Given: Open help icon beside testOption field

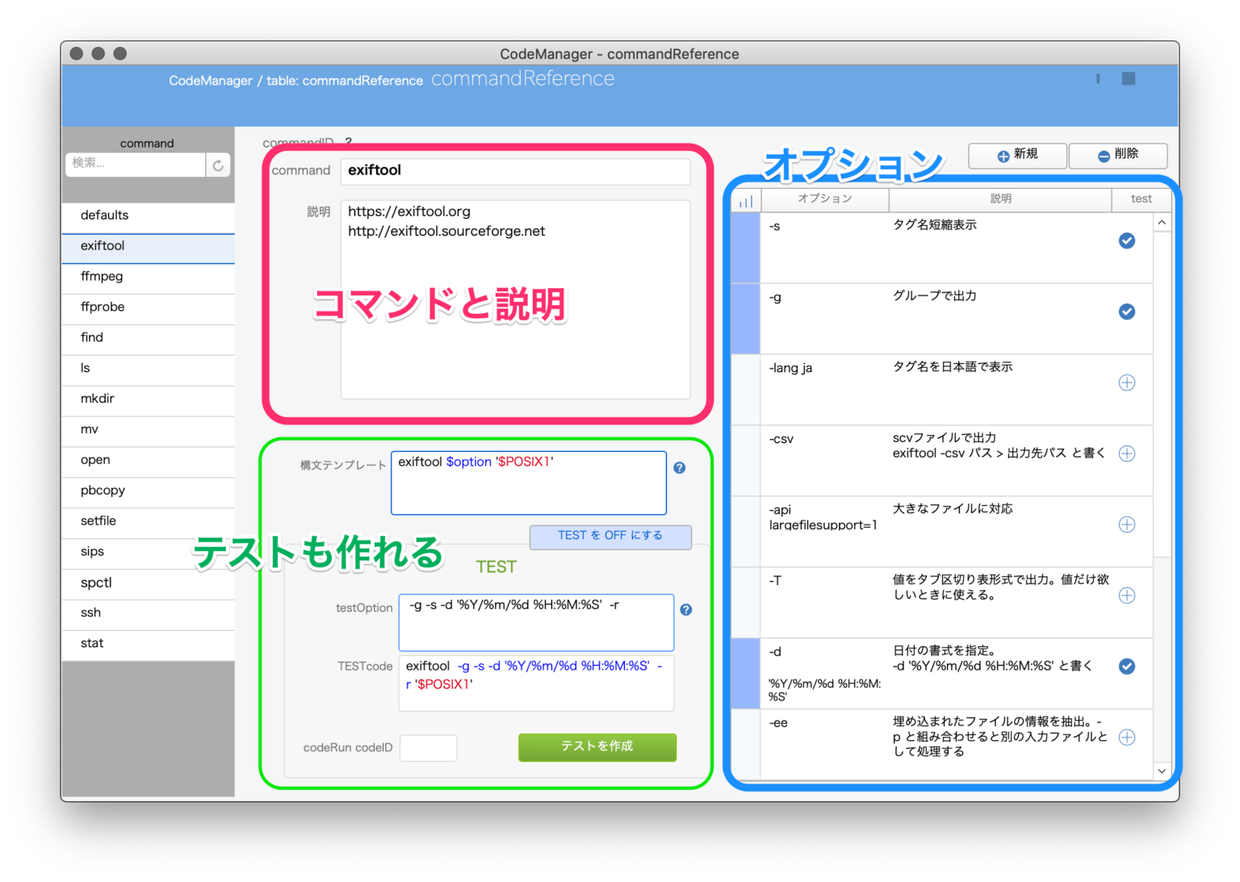Looking at the screenshot, I should (686, 610).
